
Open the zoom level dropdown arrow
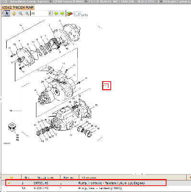[x=50, y=13]
